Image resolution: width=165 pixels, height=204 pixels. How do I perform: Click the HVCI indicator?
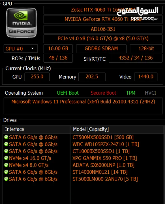tap(151, 93)
